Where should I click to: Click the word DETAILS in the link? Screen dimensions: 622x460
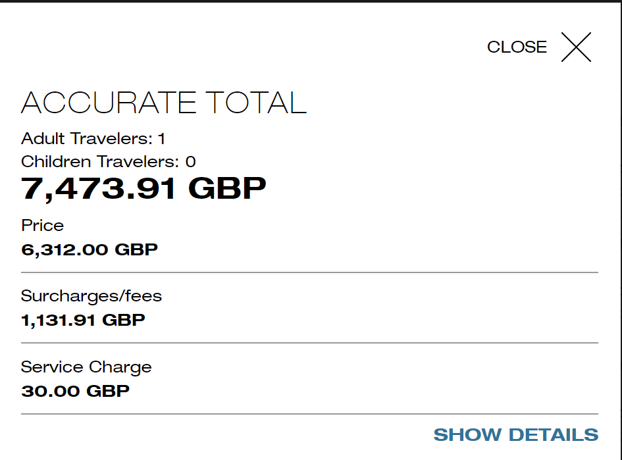click(554, 435)
